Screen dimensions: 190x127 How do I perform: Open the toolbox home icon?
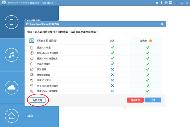[12, 116]
